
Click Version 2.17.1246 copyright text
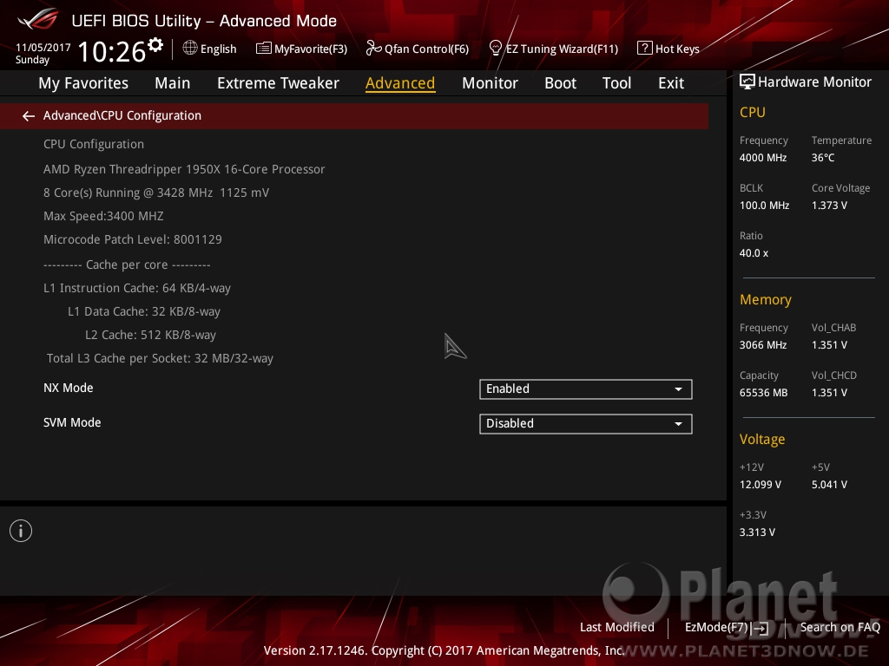tap(444, 650)
